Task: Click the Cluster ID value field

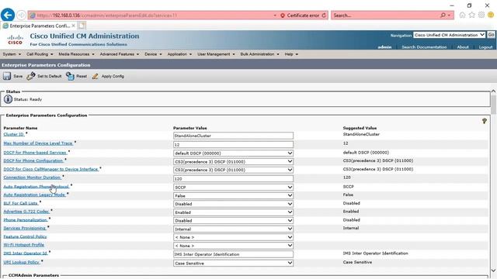Action: (x=233, y=136)
